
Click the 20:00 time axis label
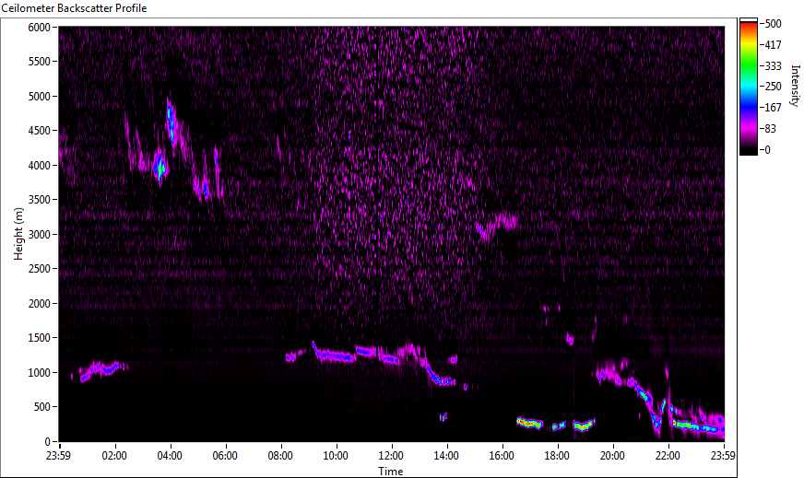pos(613,456)
